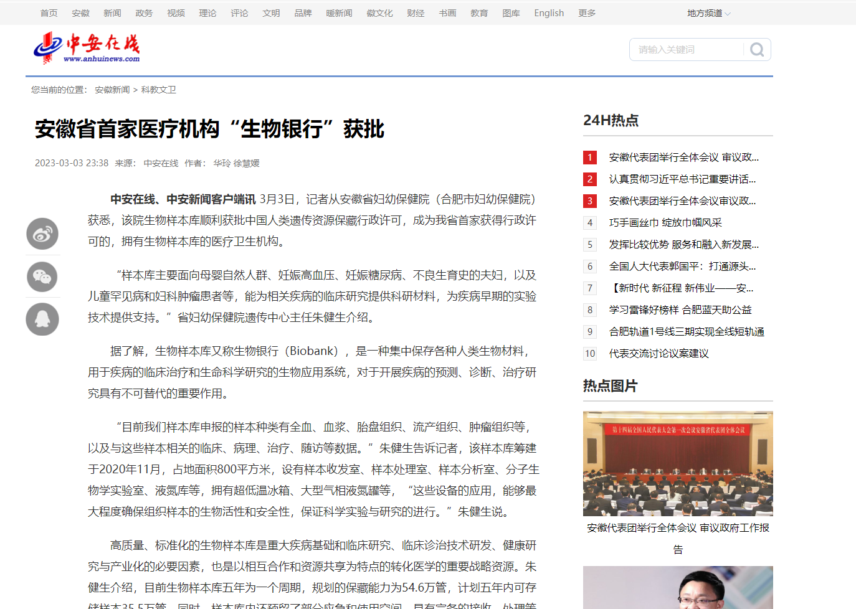856x609 pixels.
Task: Switch to English site version
Action: [549, 13]
